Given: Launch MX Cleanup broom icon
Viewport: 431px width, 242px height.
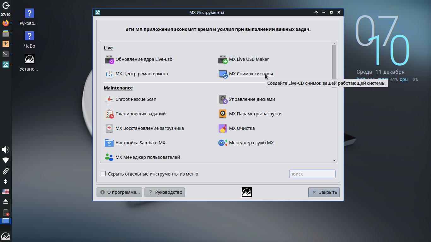Looking at the screenshot, I should tap(223, 128).
